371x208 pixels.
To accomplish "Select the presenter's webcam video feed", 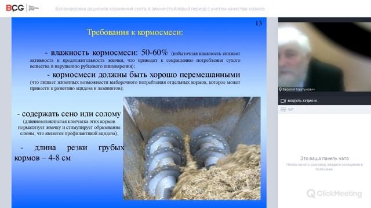I will [x=325, y=57].
